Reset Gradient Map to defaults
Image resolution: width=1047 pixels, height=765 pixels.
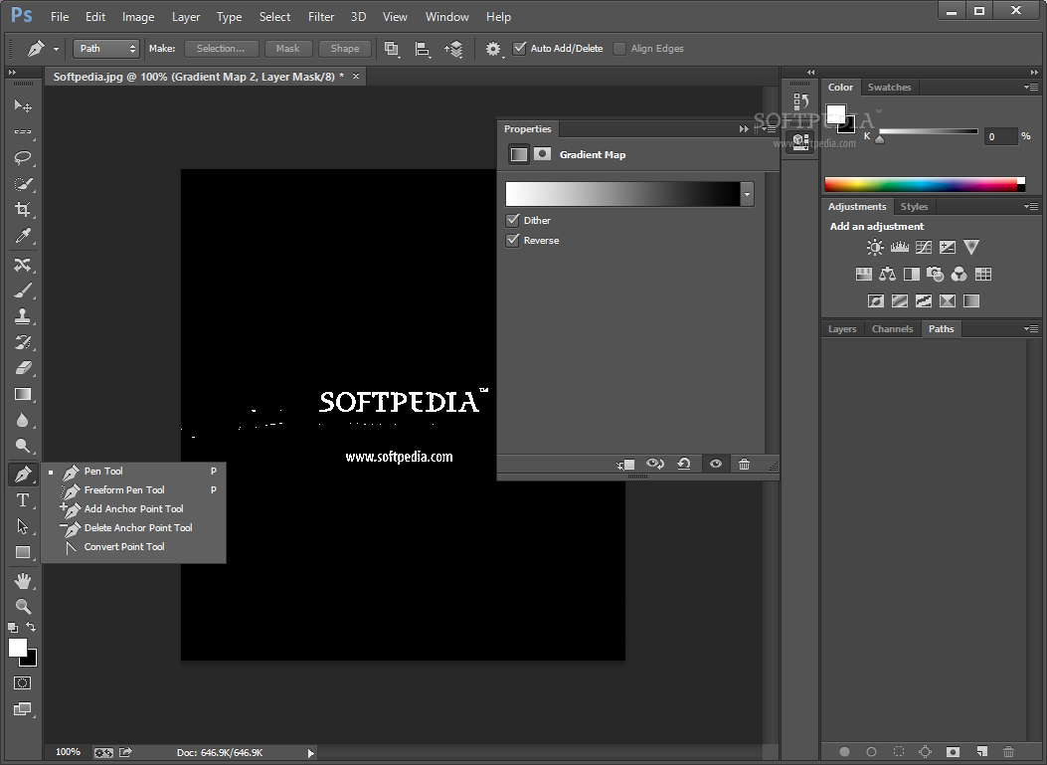(684, 464)
